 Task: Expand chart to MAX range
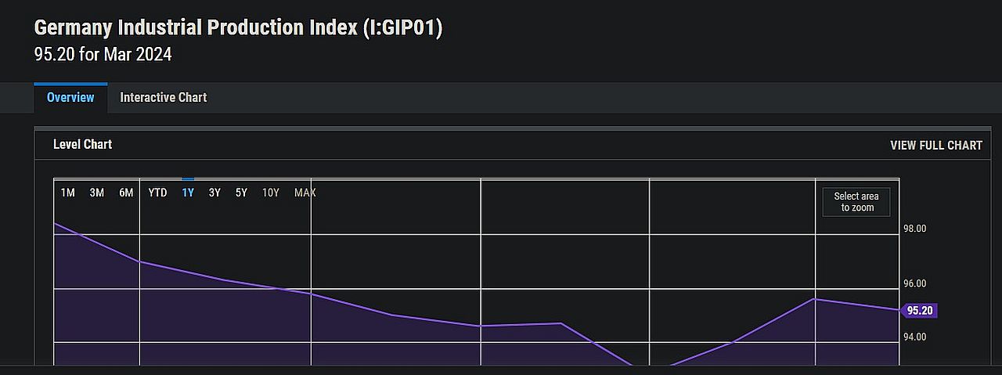pyautogui.click(x=305, y=193)
